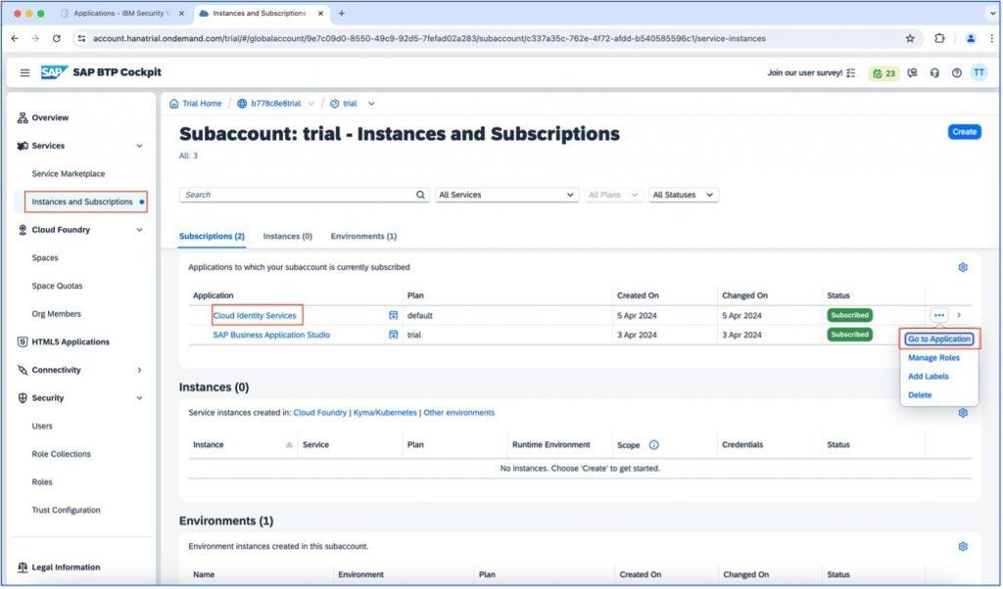This screenshot has height=589, width=1003.
Task: Click the browser address bar URL
Action: (x=429, y=38)
